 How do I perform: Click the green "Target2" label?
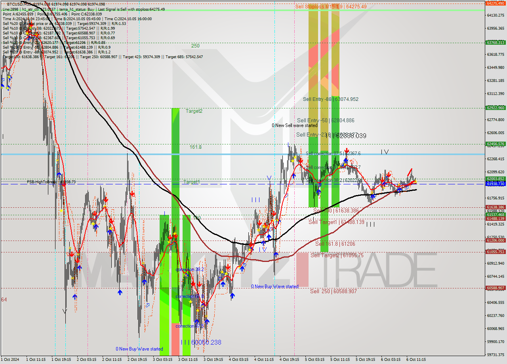click(x=194, y=111)
